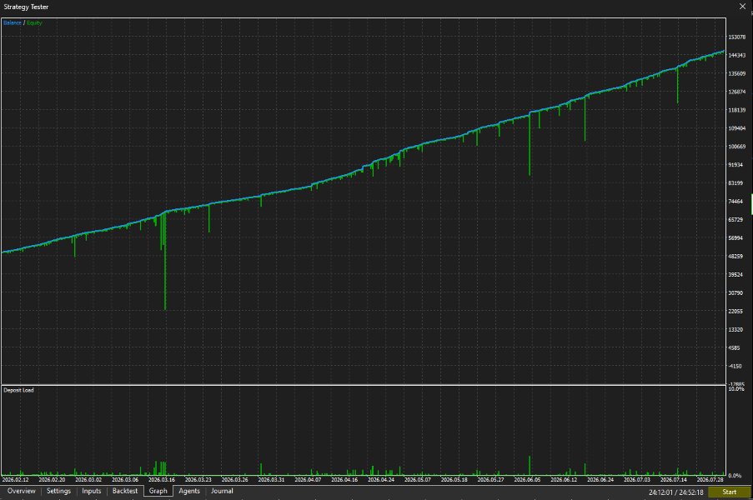View the Journal tab

222,491
